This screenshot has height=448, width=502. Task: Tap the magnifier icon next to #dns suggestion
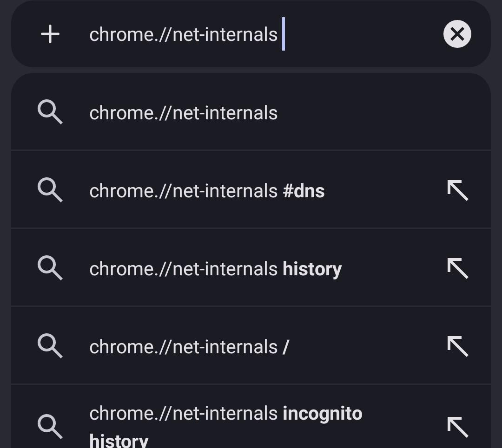(50, 190)
